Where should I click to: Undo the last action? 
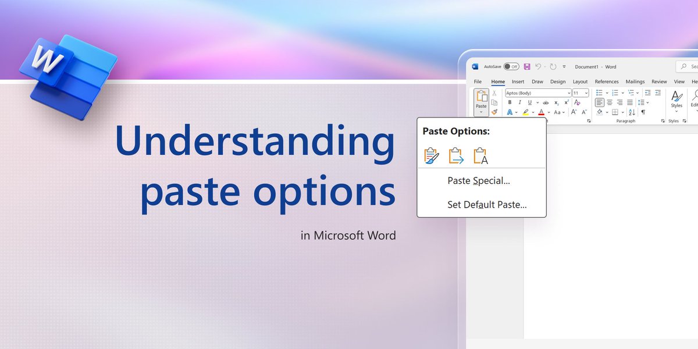[537, 67]
